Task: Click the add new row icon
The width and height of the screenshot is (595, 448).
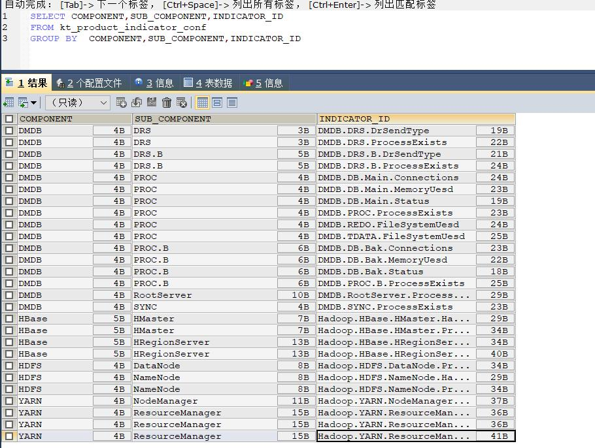Action: coord(121,103)
